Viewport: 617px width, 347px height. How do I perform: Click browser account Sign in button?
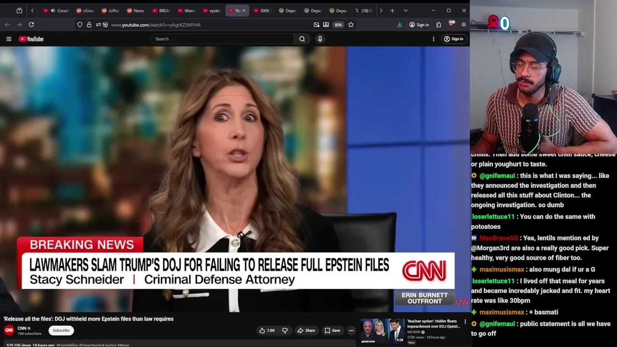tap(419, 25)
